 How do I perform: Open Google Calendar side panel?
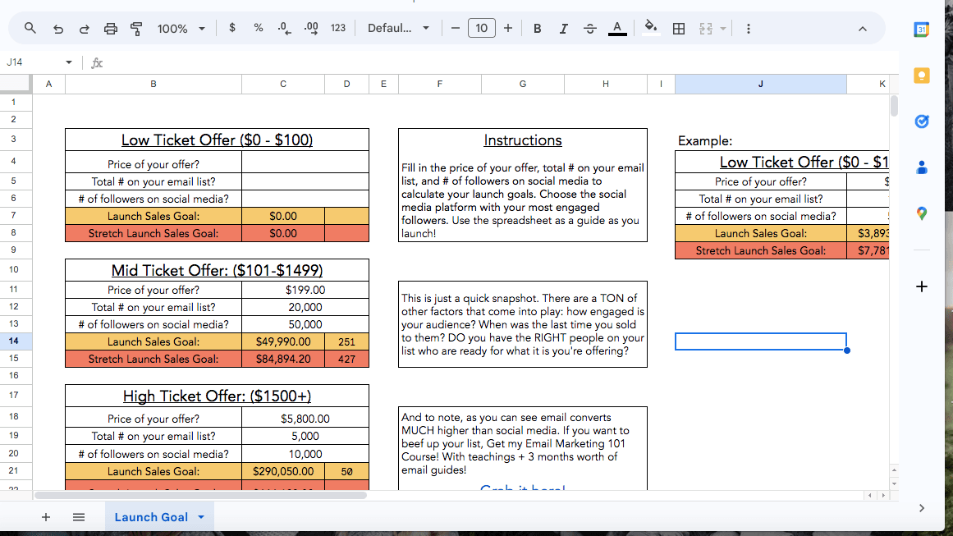pos(921,30)
